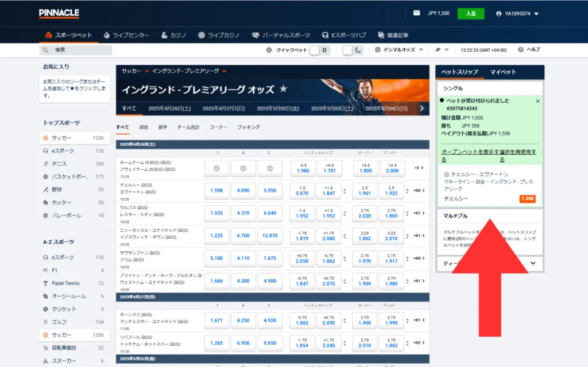This screenshot has width=588, height=367.
Task: Select Chelsea win odds 1.598
Action: (216, 190)
